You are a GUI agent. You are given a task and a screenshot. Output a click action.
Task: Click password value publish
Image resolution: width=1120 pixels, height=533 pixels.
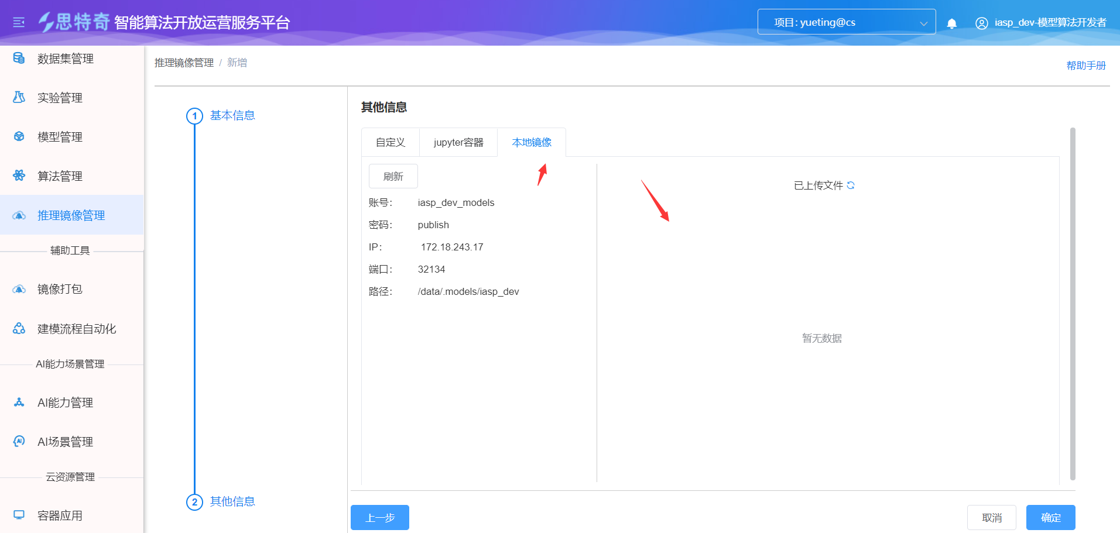(433, 225)
